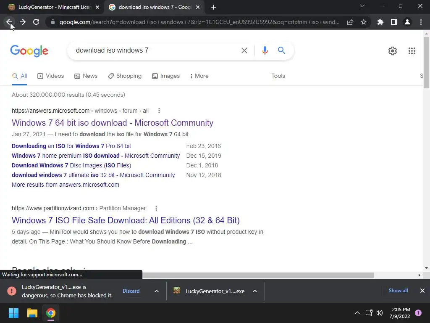View site information lock icon
The width and height of the screenshot is (430, 323).
click(x=53, y=22)
